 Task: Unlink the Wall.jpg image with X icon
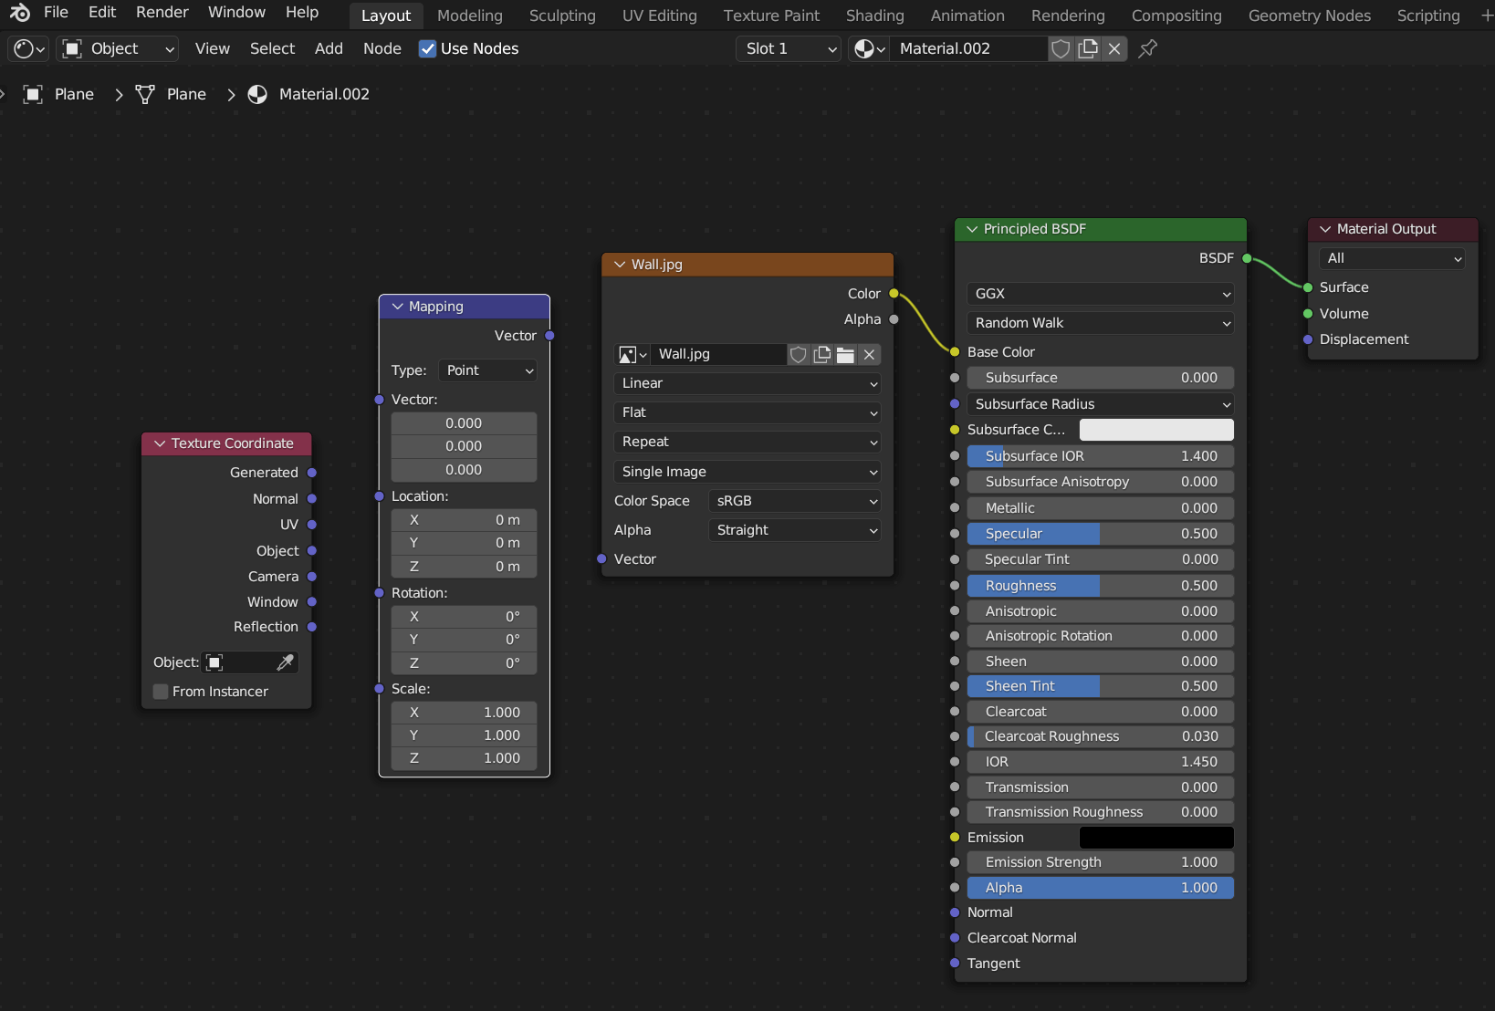coord(870,354)
